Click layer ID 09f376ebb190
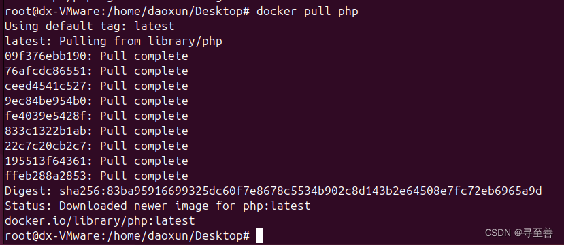This screenshot has height=245, width=564. coord(46,56)
